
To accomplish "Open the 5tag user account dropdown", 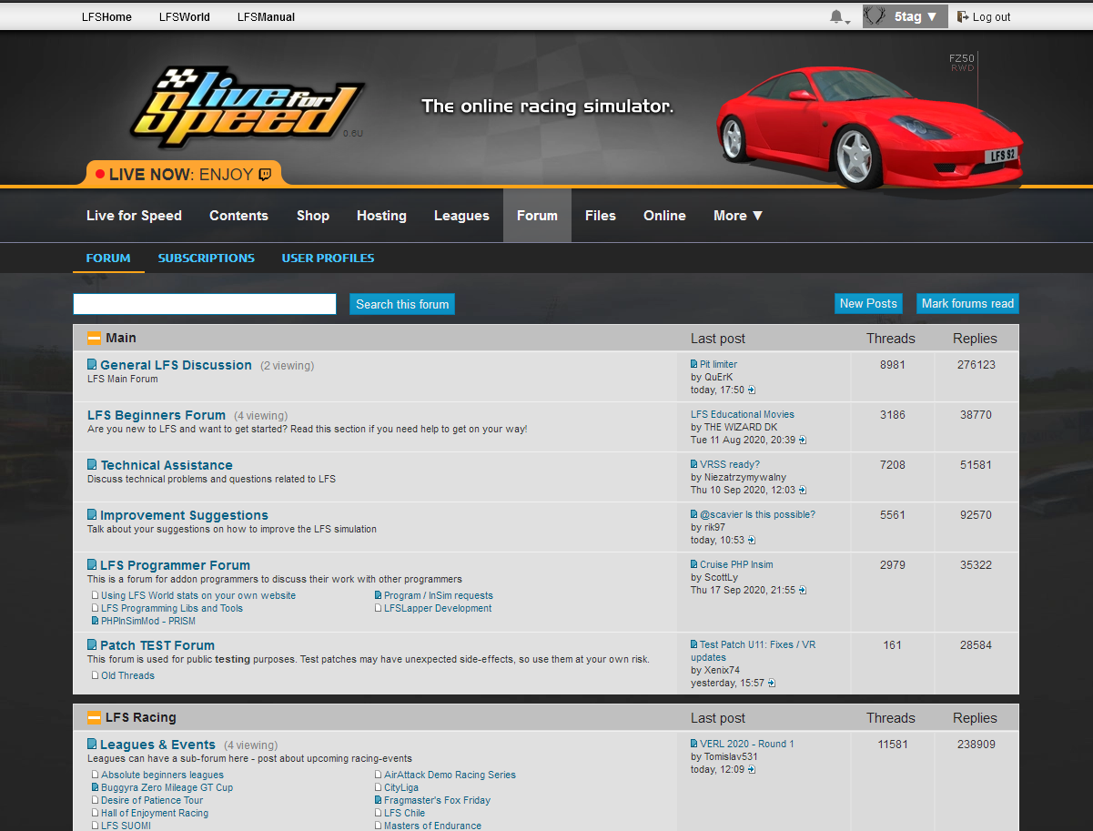I will pyautogui.click(x=906, y=16).
